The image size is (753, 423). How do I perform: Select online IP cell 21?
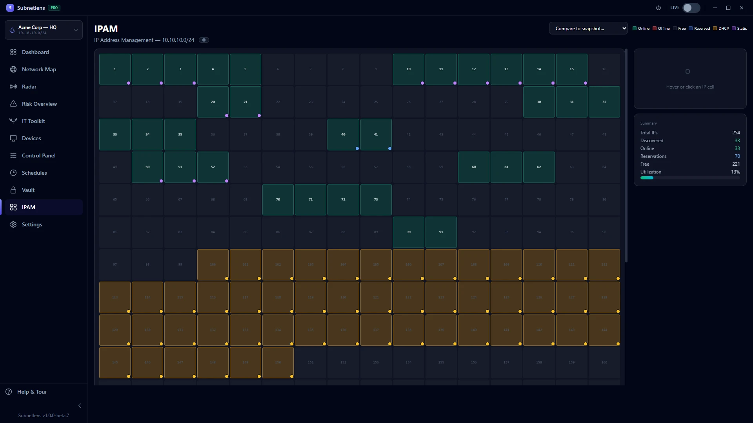246,102
